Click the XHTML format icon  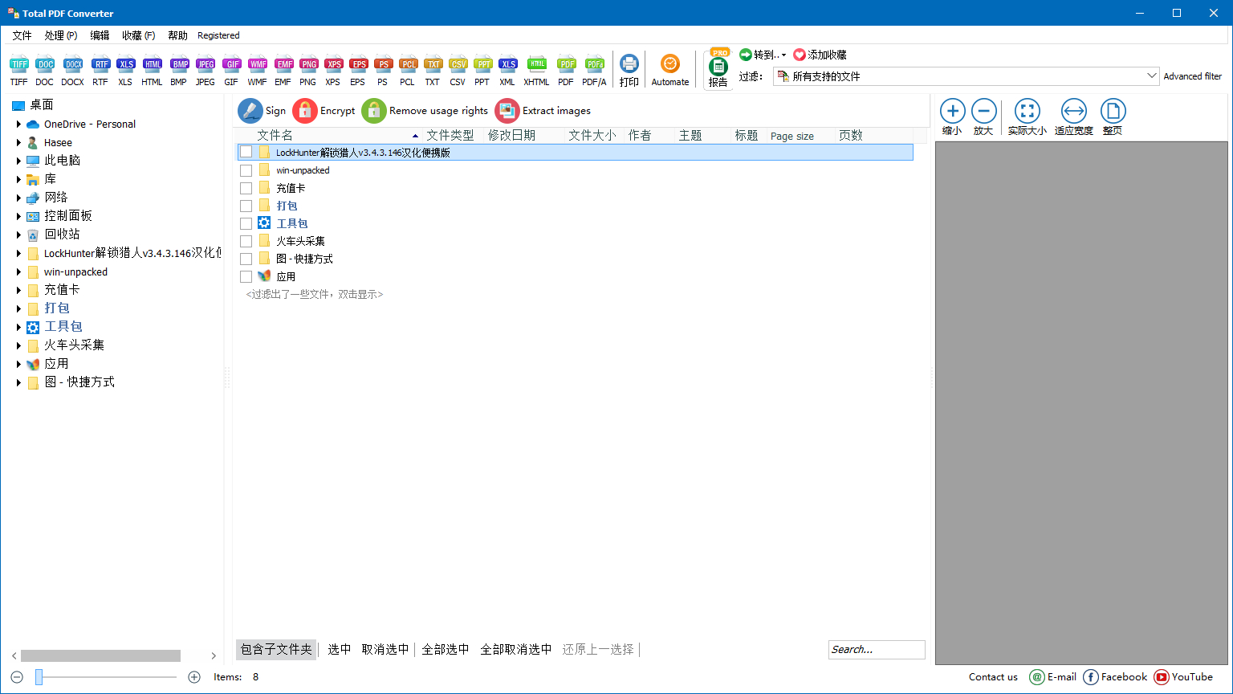tap(537, 71)
